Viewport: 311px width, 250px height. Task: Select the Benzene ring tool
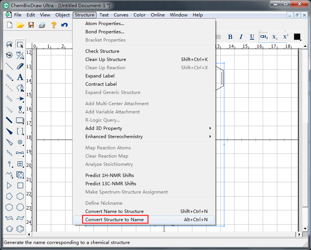(20, 229)
